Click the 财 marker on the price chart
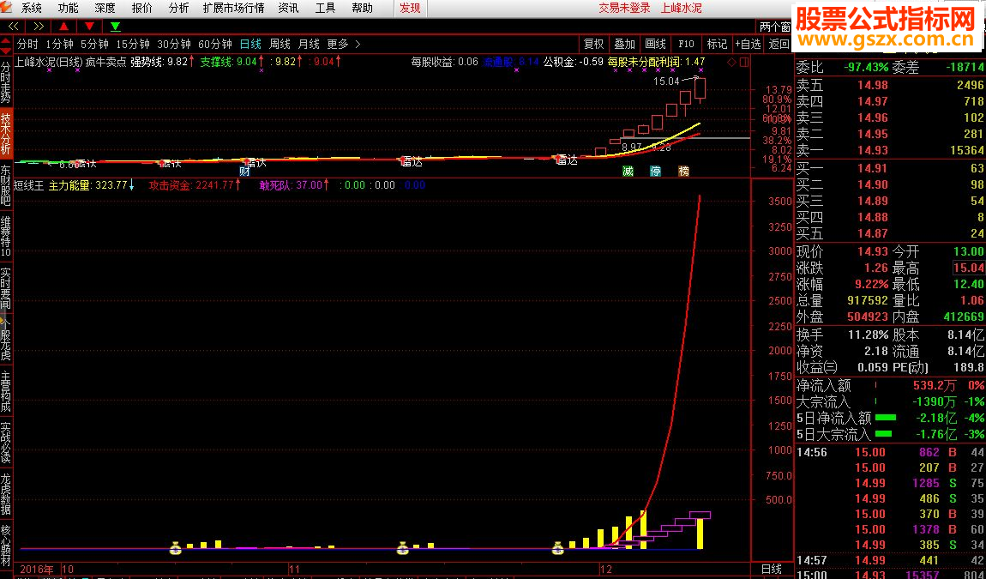The width and height of the screenshot is (986, 579). tap(244, 172)
